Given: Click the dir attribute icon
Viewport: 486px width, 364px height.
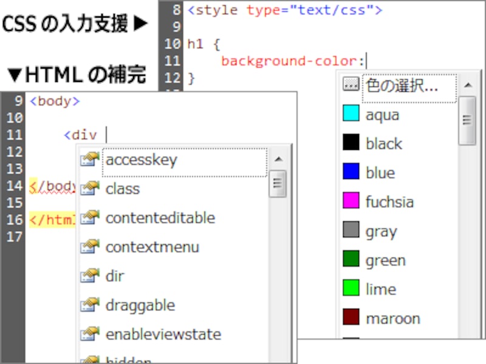Looking at the screenshot, I should pos(90,276).
